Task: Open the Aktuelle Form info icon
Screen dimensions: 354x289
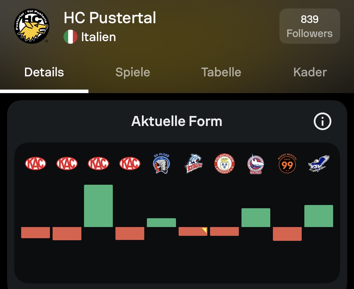Action: [x=322, y=121]
